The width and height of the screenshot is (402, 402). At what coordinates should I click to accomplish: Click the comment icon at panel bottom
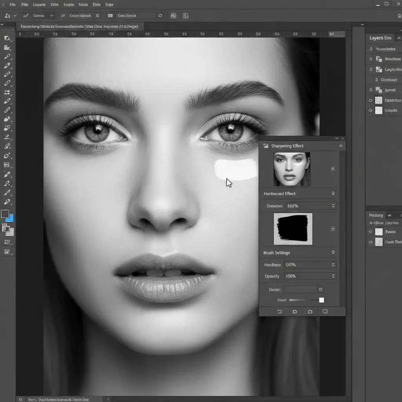click(325, 311)
